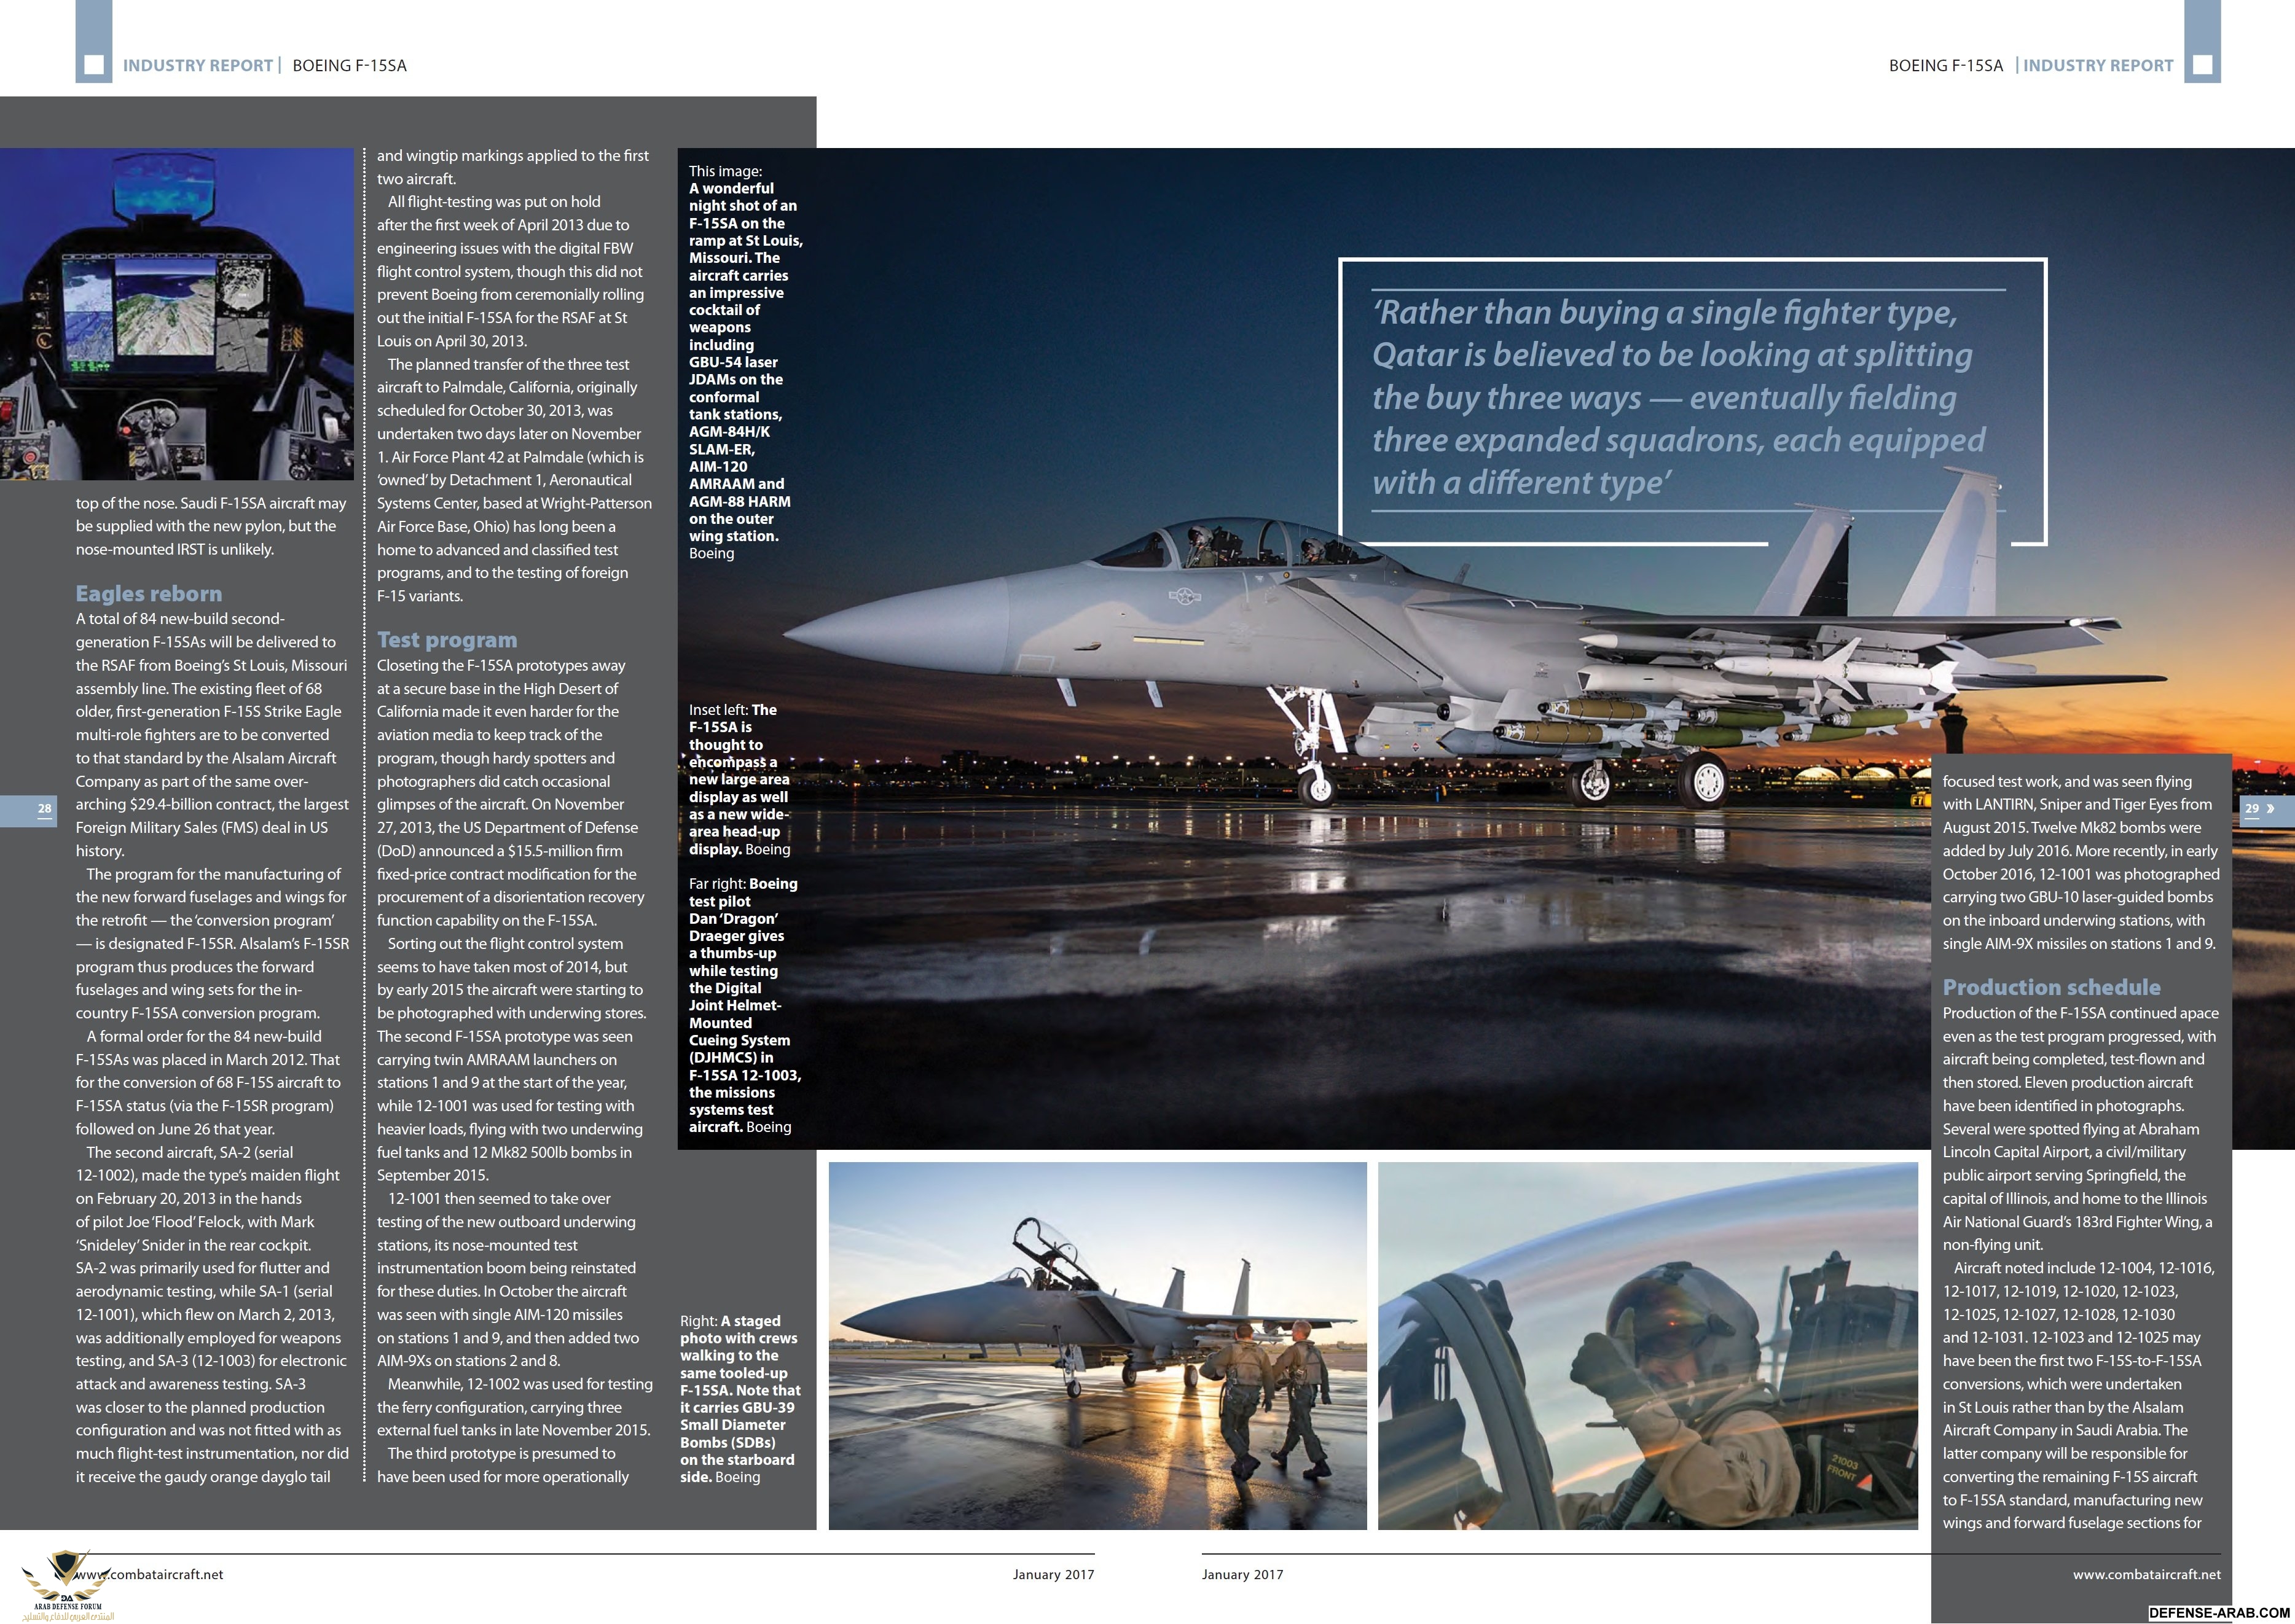Image resolution: width=2295 pixels, height=1624 pixels.
Task: Click the white square icon at top-left header
Action: pyautogui.click(x=94, y=65)
